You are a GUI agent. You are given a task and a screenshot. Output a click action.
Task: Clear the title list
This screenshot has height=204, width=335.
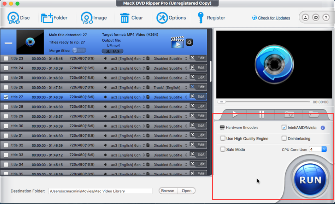131,18
